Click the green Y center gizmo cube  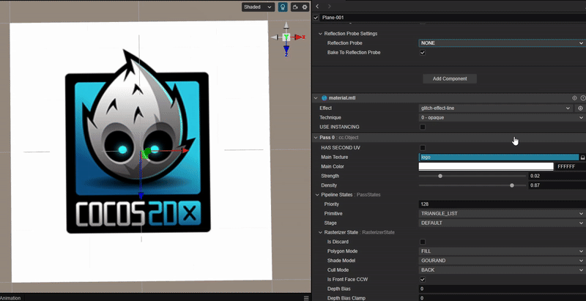(x=286, y=37)
